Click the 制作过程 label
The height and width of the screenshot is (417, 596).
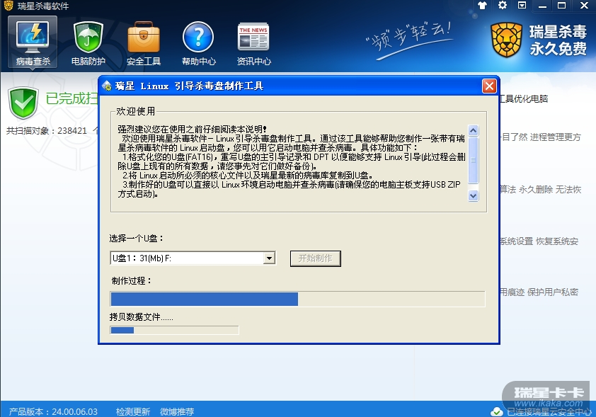tap(131, 280)
